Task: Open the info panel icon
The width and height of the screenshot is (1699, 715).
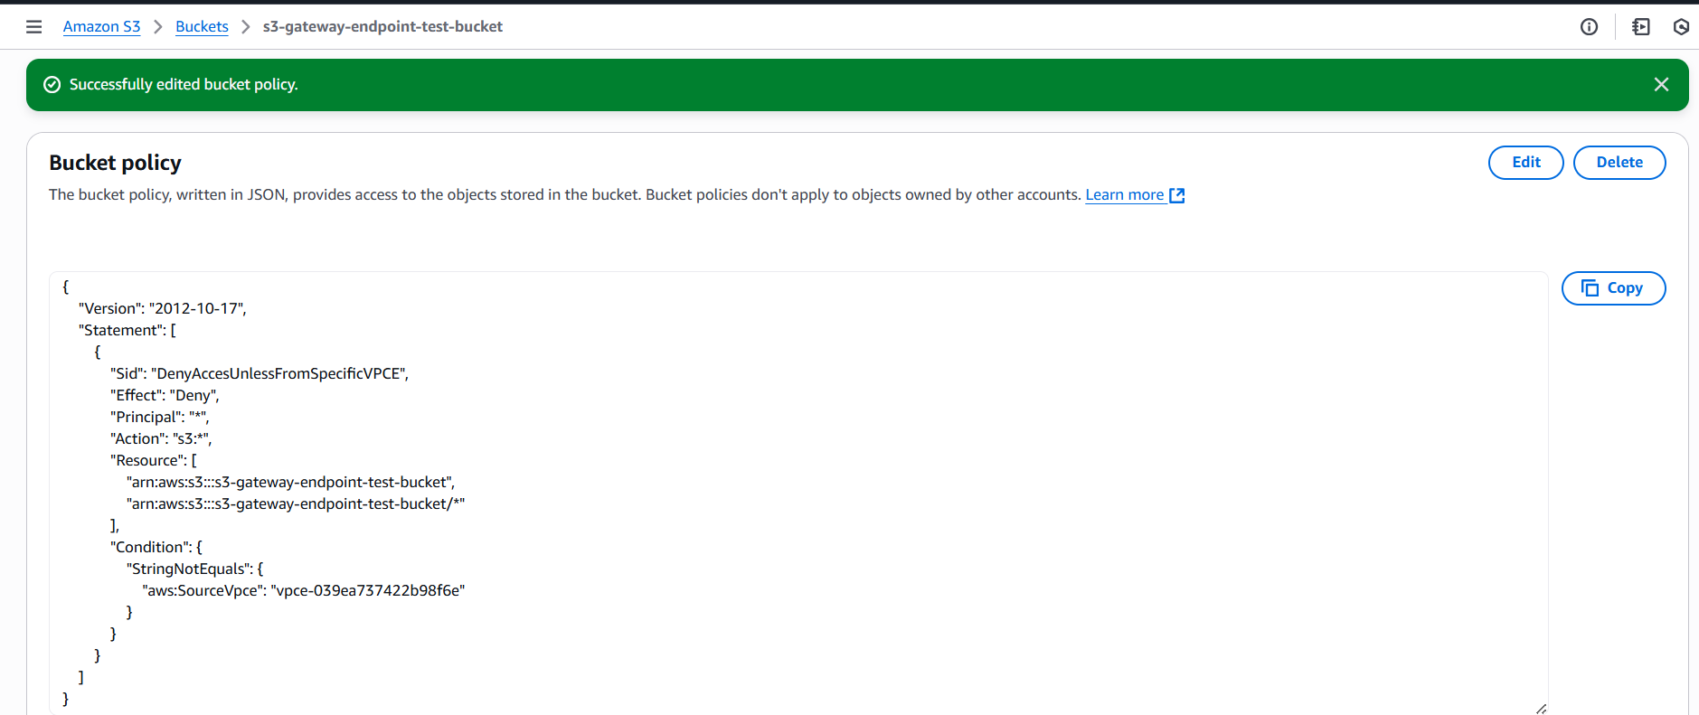Action: coord(1589,27)
